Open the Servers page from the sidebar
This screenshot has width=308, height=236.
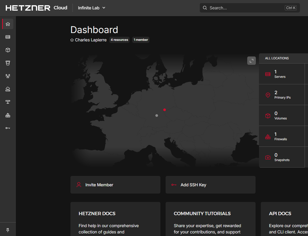pos(8,37)
